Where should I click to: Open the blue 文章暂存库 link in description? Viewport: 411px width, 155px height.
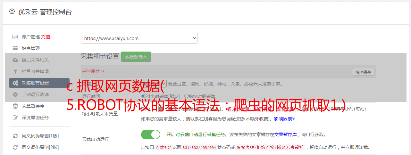click(x=285, y=135)
